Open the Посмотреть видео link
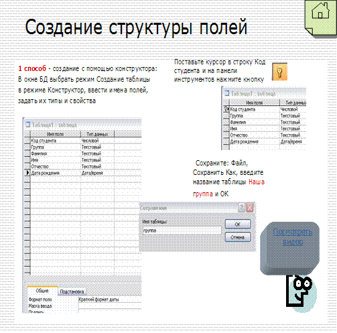 tap(293, 237)
